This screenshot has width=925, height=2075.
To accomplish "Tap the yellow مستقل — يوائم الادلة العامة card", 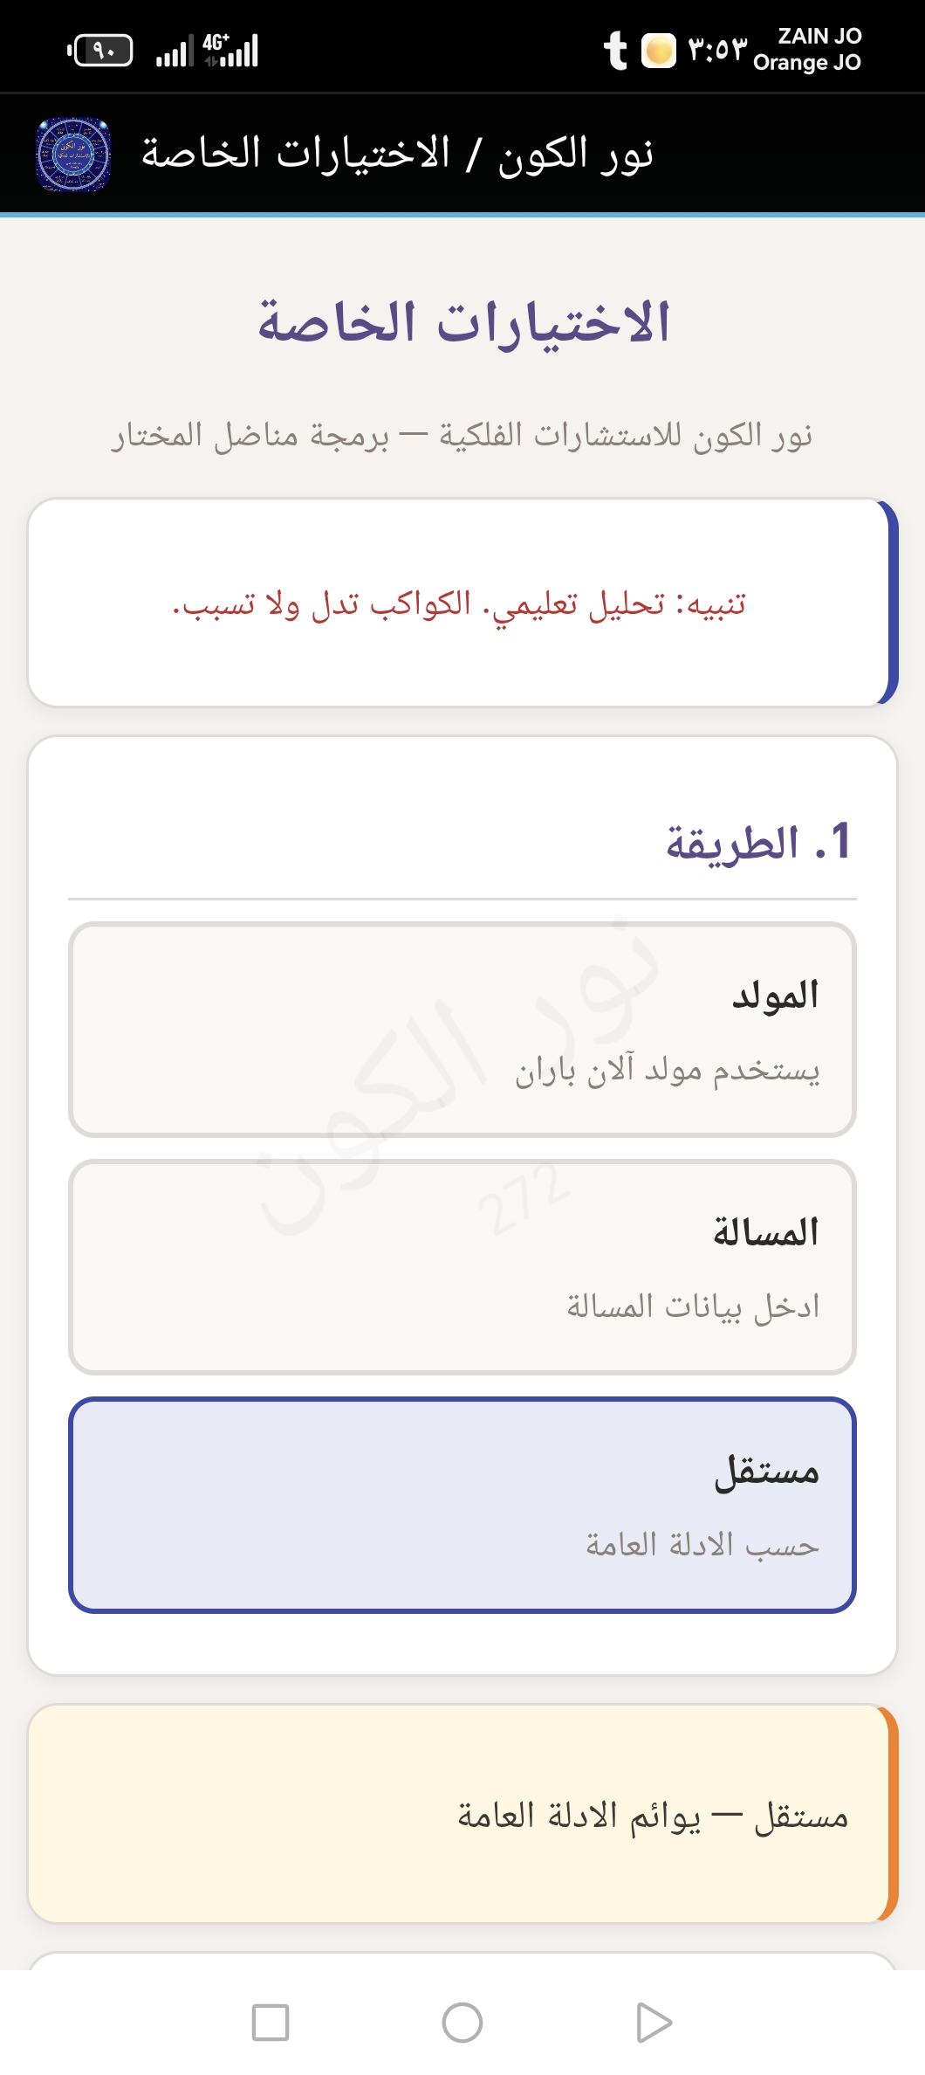I will [461, 1815].
